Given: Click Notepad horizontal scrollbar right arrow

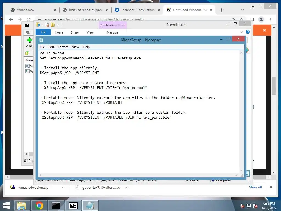Looking at the screenshot, I should [237, 175].
